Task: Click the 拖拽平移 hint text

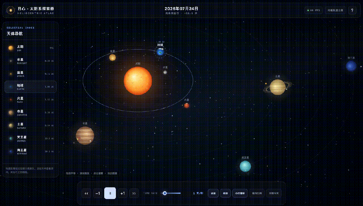Action: tap(71, 173)
